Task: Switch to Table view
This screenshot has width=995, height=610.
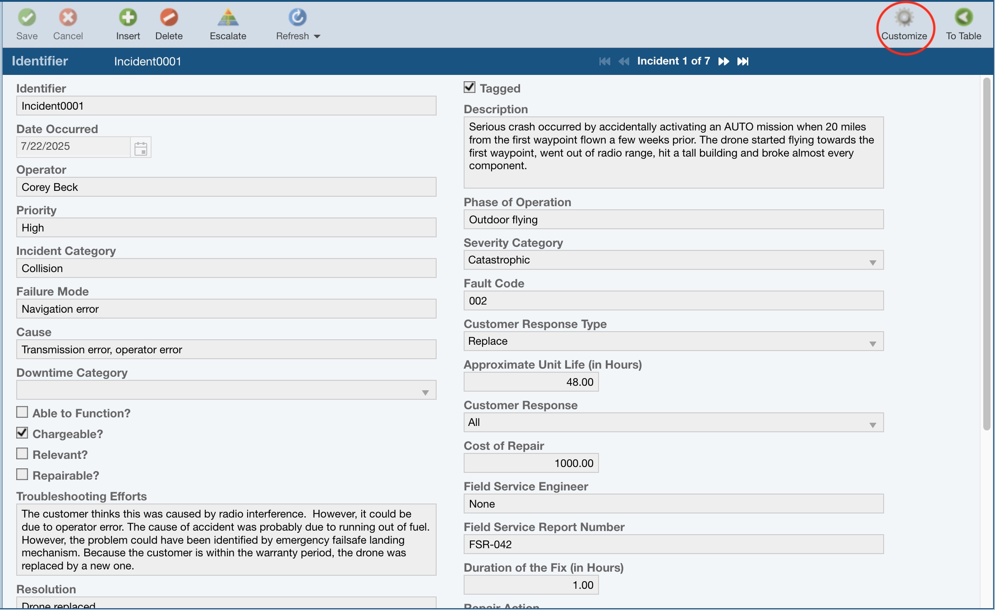Action: pos(963,18)
